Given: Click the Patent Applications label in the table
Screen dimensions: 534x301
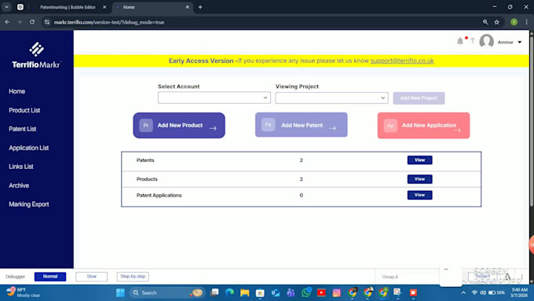Looking at the screenshot, I should (x=159, y=196).
